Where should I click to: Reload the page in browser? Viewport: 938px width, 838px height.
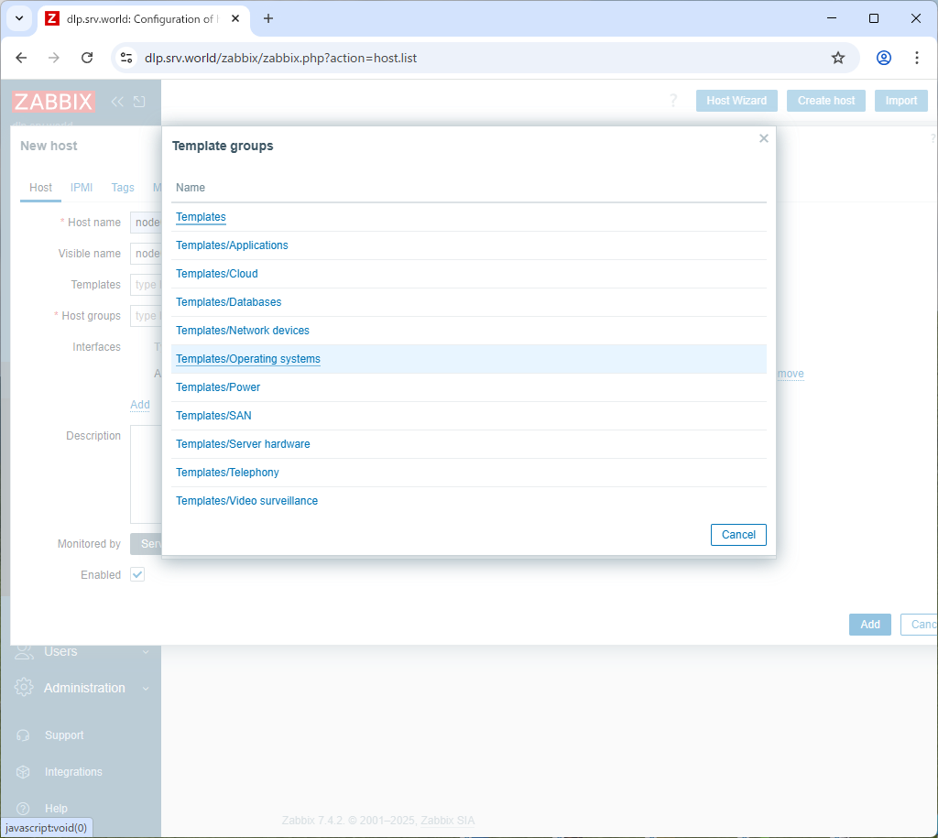[87, 58]
